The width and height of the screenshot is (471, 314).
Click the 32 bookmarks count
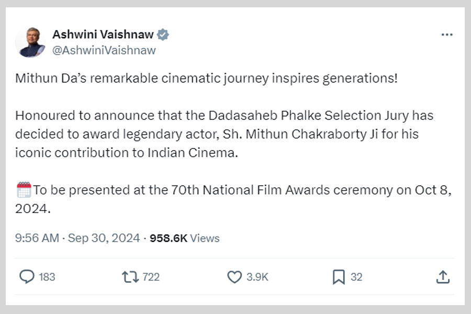[x=356, y=277]
